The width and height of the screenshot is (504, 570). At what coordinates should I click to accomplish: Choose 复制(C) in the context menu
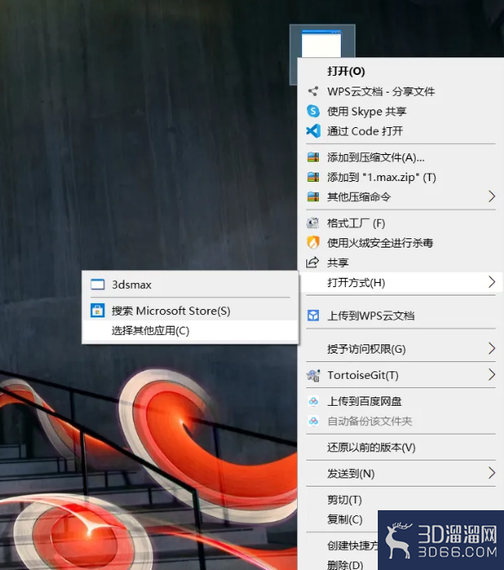[x=344, y=519]
